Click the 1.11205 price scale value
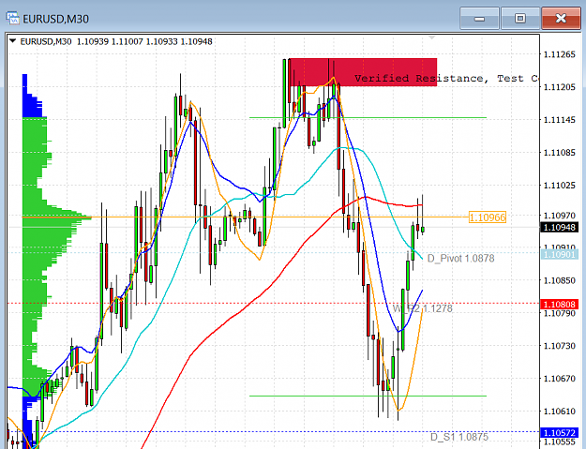Screen dimensions: 586x449 point(559,87)
